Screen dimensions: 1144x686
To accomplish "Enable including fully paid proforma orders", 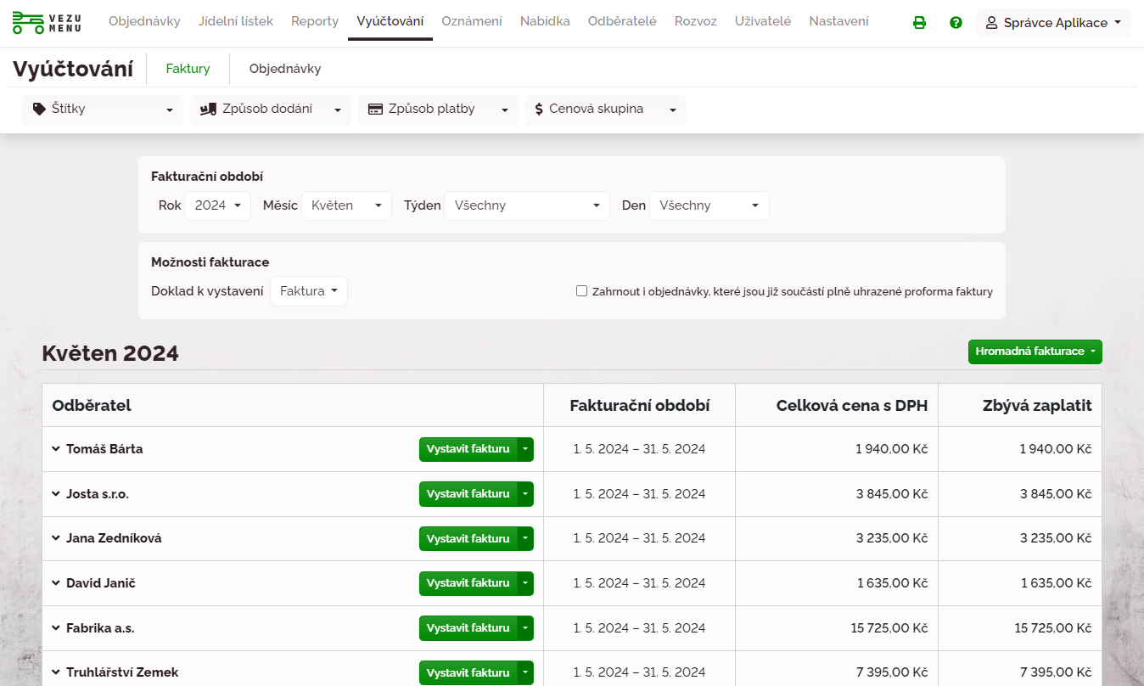I will [x=581, y=291].
